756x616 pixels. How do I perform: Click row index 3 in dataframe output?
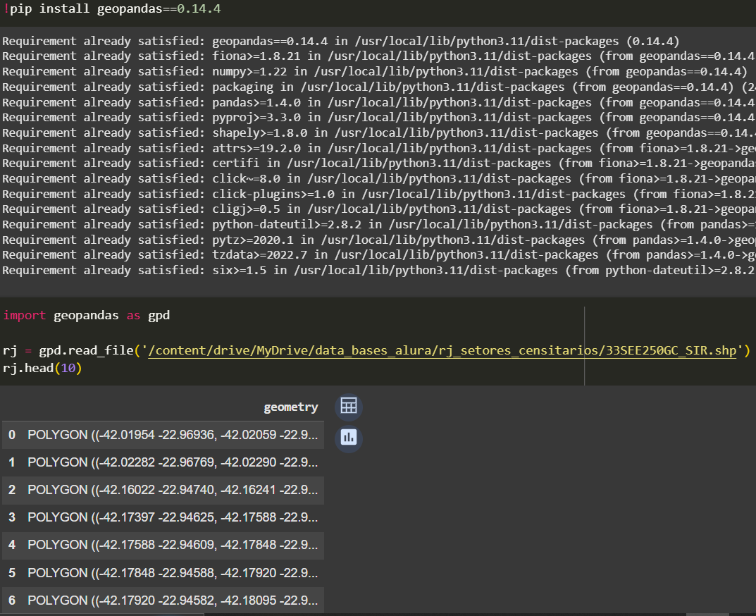pyautogui.click(x=12, y=517)
